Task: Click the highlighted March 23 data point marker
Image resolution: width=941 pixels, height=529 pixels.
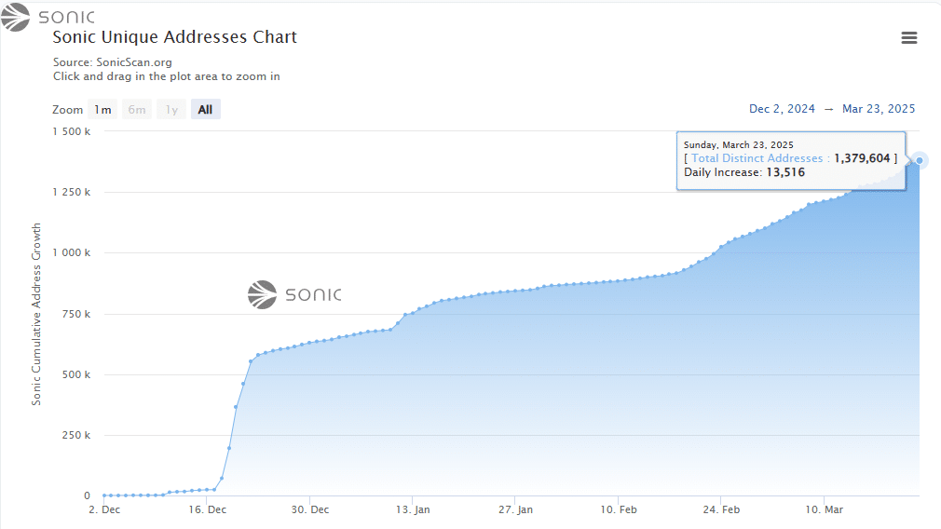Action: 920,160
